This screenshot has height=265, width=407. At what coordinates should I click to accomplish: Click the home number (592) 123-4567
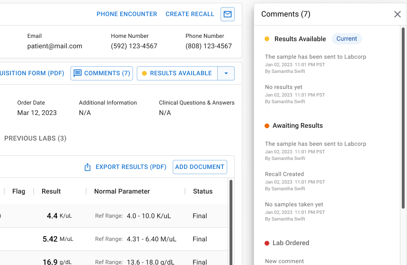(x=134, y=46)
